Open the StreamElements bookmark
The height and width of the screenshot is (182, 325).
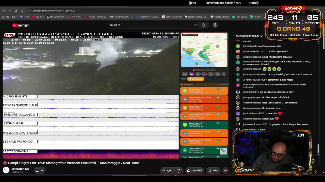58,17
